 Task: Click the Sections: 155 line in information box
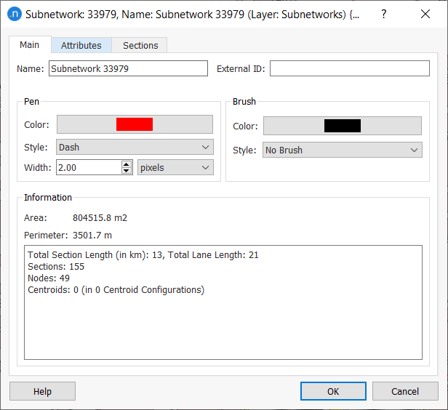coord(56,266)
